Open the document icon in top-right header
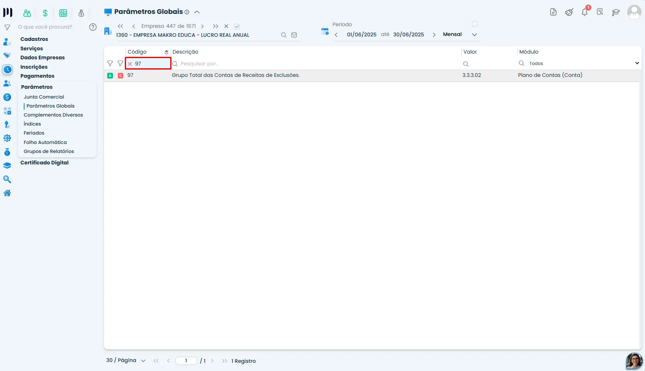Viewport: 645px width, 371px height. click(x=553, y=12)
